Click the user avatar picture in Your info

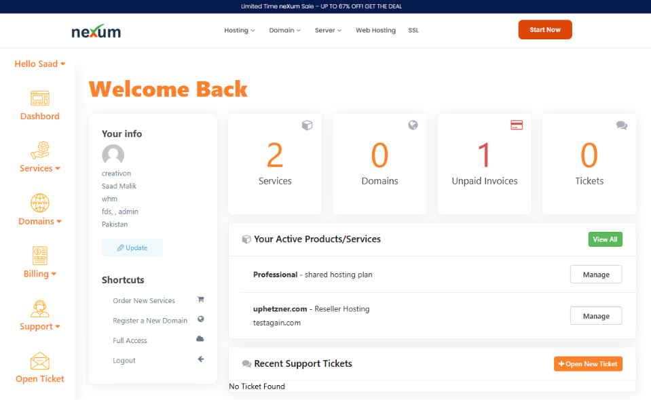point(113,155)
